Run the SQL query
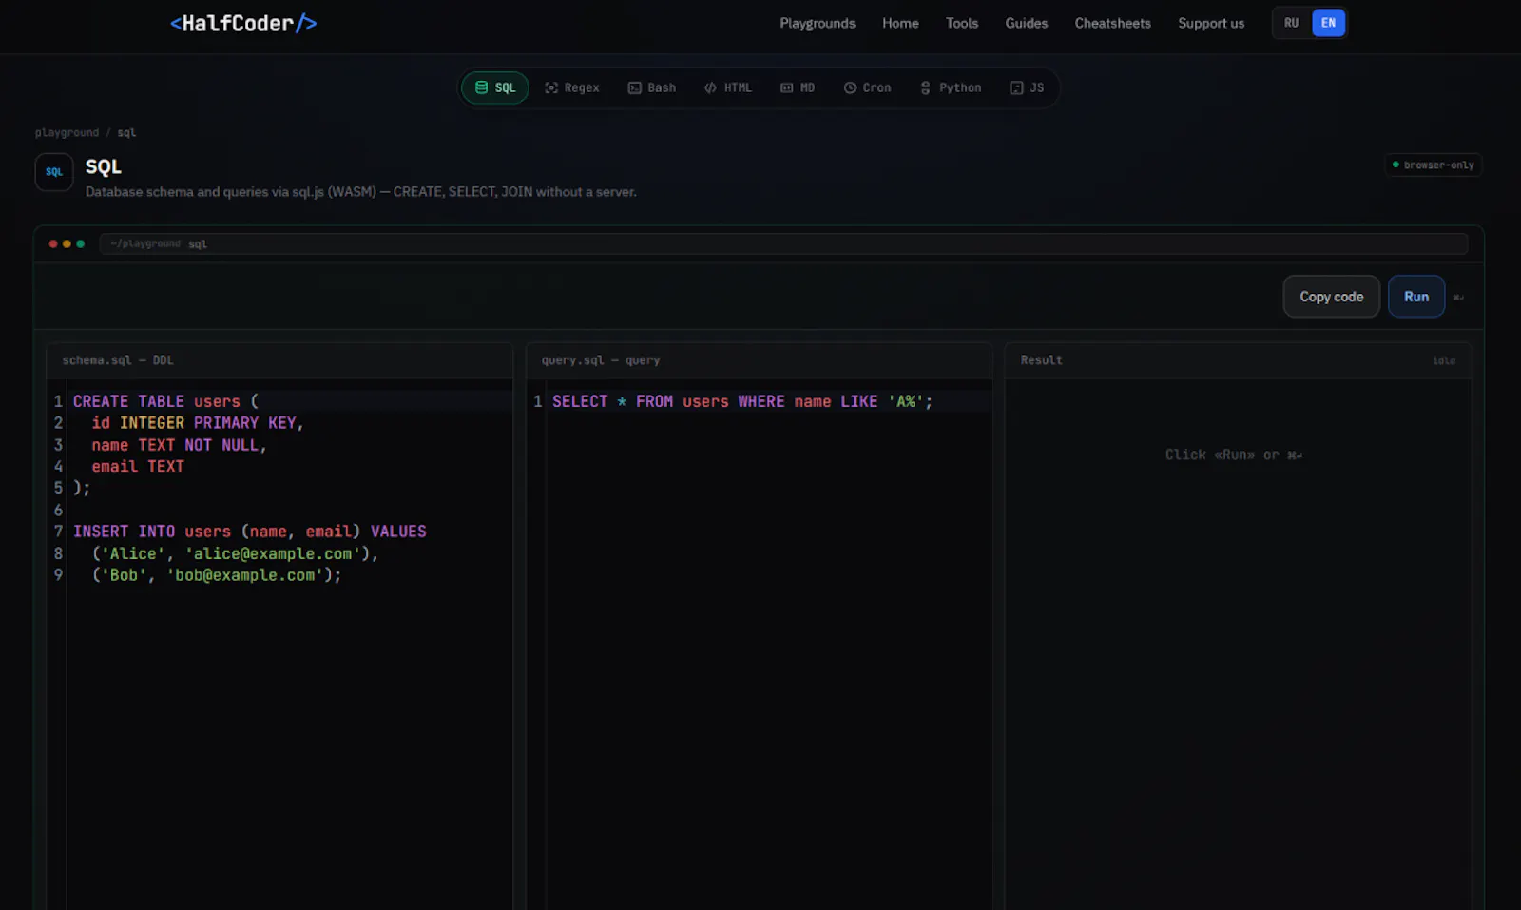The image size is (1521, 910). 1416,297
